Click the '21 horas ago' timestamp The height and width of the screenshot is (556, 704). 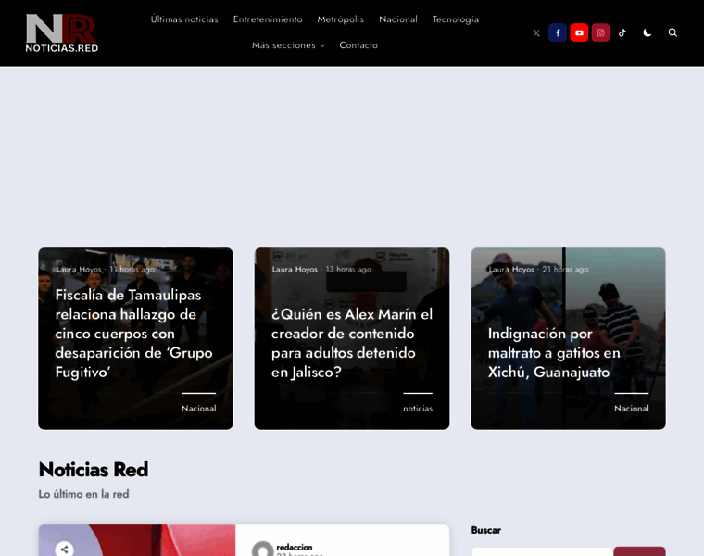[565, 270]
